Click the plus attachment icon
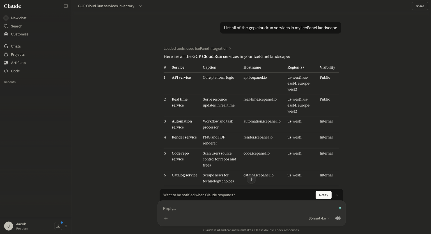The height and width of the screenshot is (234, 431). pos(166,218)
